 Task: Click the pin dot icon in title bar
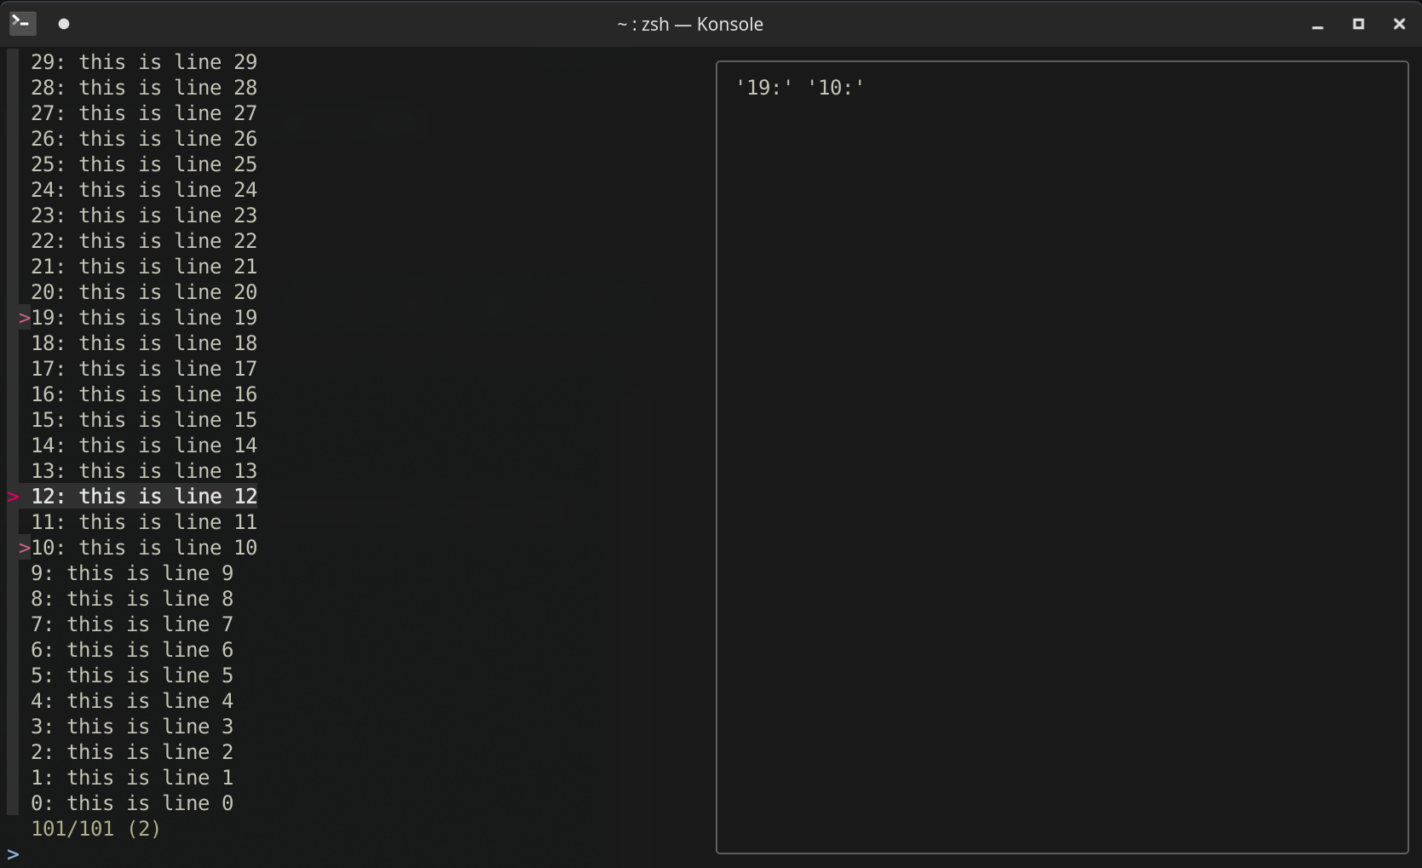coord(64,24)
